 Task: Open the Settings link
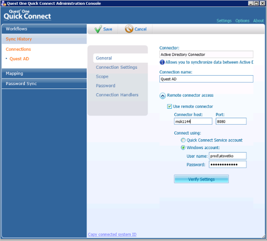coord(224,21)
